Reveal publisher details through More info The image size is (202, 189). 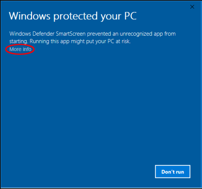21,49
